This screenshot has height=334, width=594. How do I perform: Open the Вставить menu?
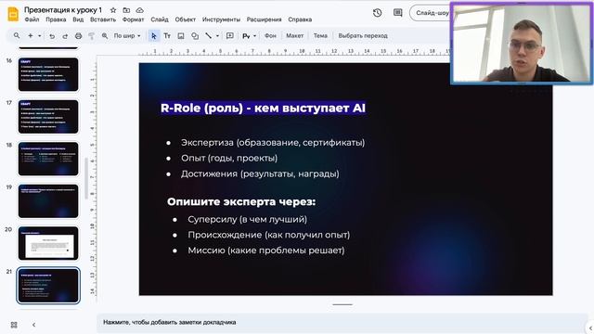[x=103, y=19]
